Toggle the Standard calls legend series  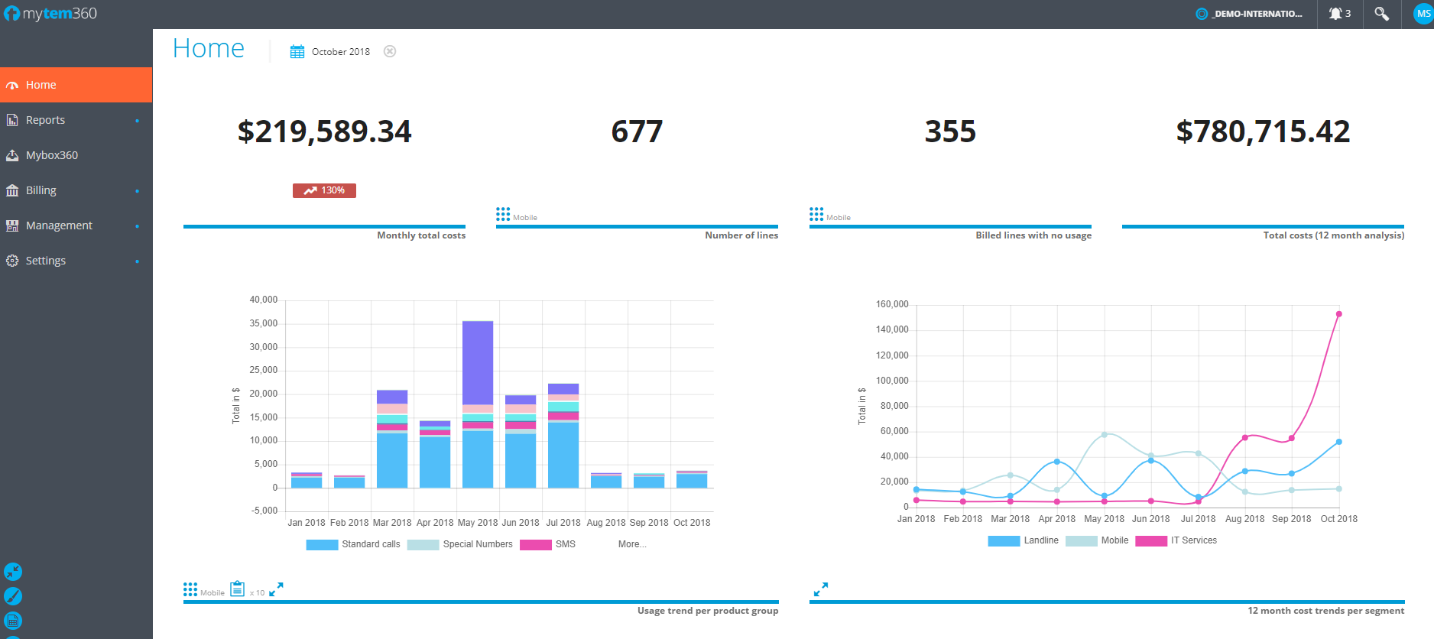coord(353,544)
